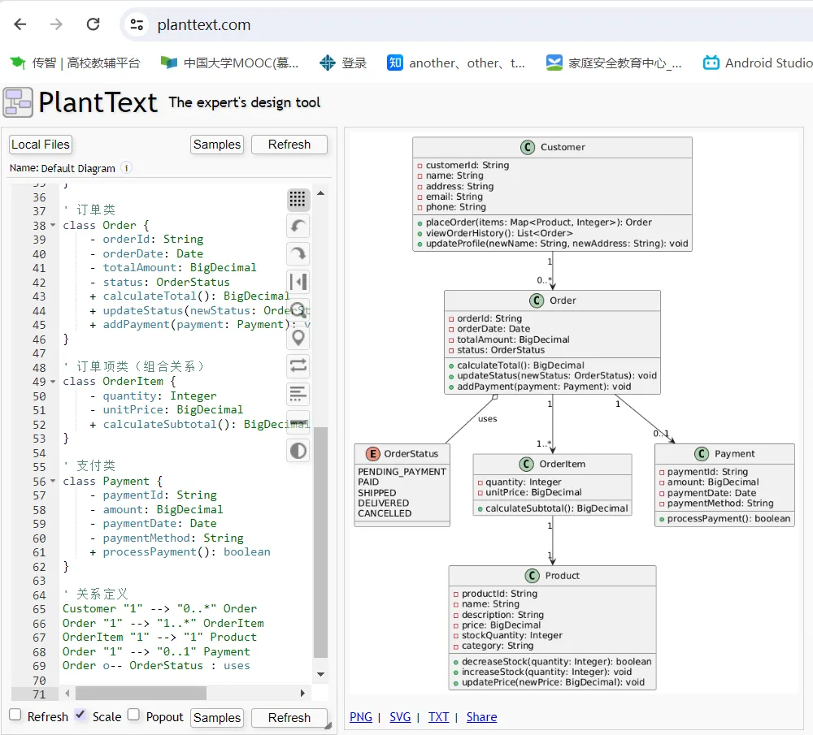The width and height of the screenshot is (813, 735).
Task: Open the 登录 bookmark
Action: [x=343, y=63]
